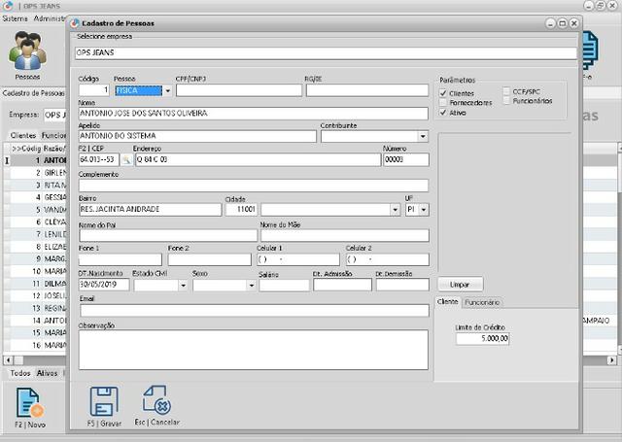Screen dimensions: 622x442
Task: Select the Todos filter tab
Action: coord(20,373)
